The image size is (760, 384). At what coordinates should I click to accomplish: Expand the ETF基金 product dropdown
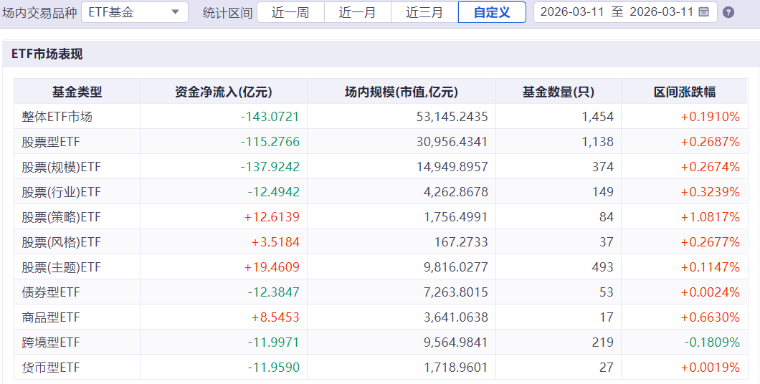click(x=135, y=12)
